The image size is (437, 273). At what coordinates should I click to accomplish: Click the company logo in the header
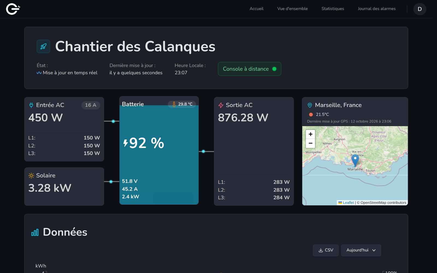tap(13, 9)
